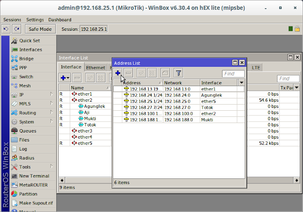Open Partition in the sidebar
The height and width of the screenshot is (212, 303).
pyautogui.click(x=33, y=194)
